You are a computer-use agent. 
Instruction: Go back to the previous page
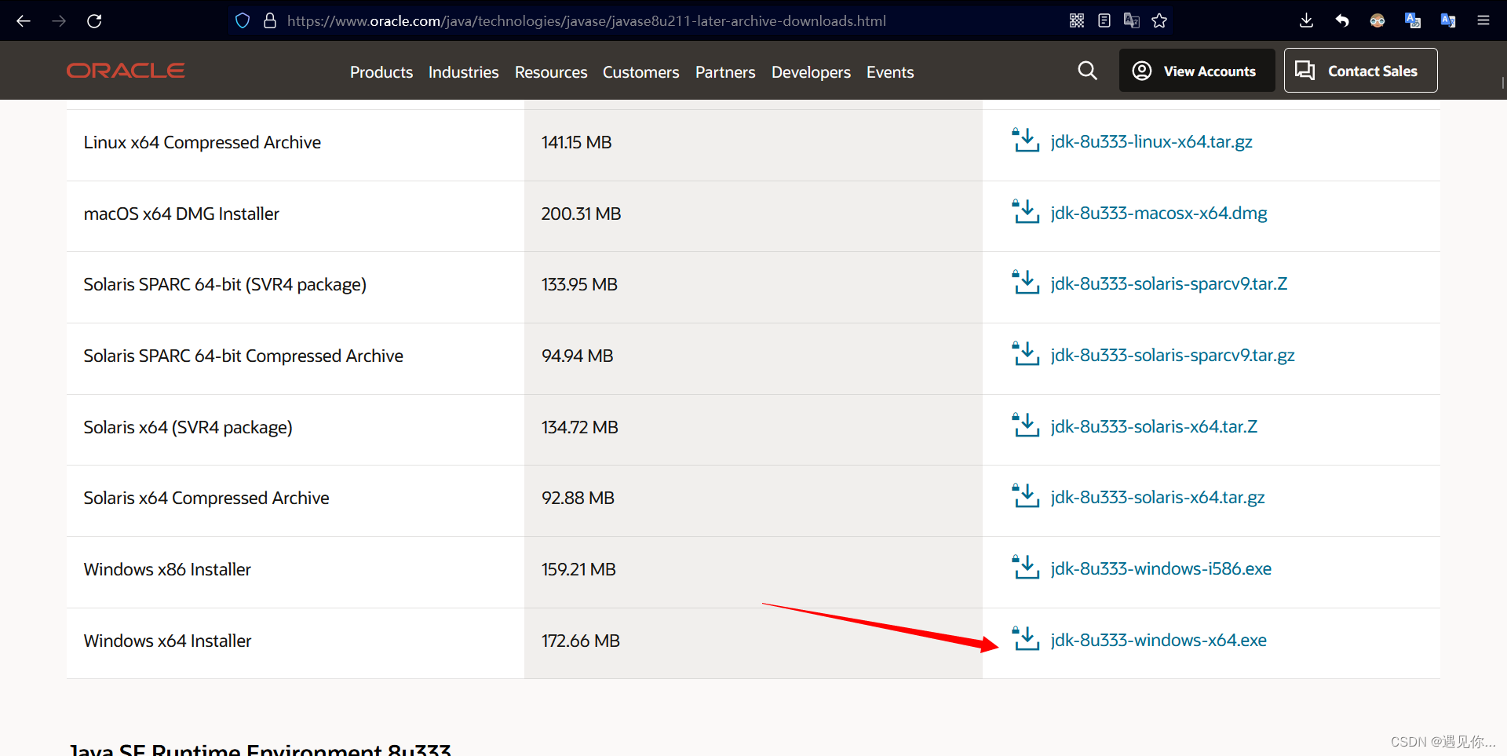pyautogui.click(x=24, y=21)
